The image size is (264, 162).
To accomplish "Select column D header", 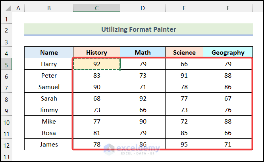I will (143, 8).
